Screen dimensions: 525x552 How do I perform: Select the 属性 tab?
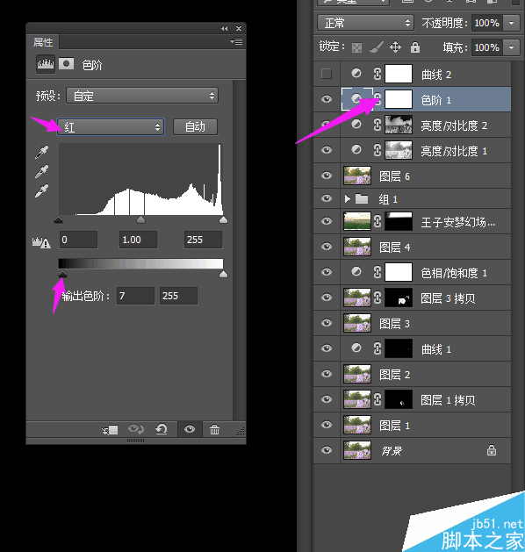43,42
